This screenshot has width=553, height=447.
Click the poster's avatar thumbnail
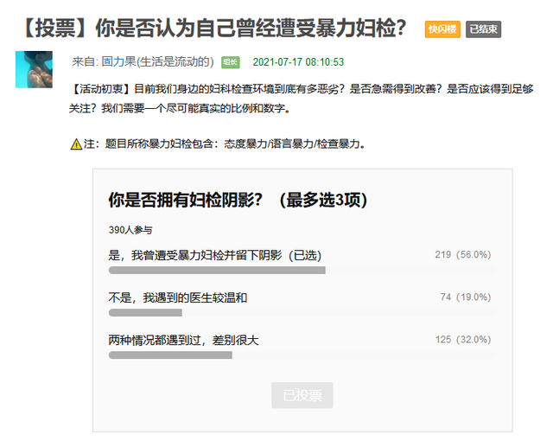(34, 69)
